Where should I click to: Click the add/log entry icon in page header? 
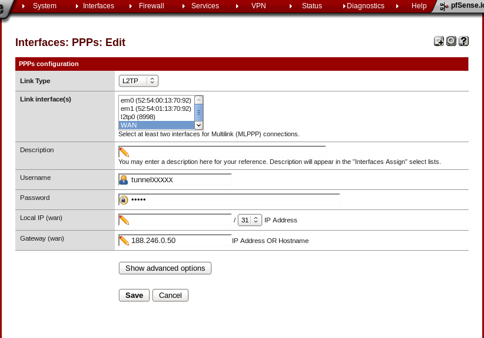tap(439, 41)
